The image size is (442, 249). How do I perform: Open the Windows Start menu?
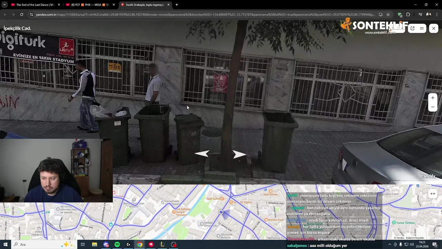click(6, 245)
